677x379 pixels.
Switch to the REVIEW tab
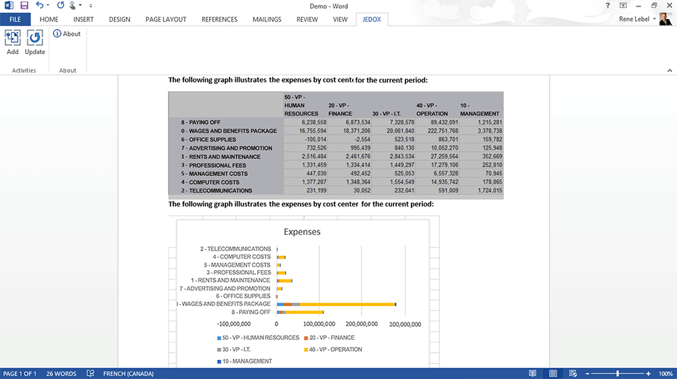[307, 20]
